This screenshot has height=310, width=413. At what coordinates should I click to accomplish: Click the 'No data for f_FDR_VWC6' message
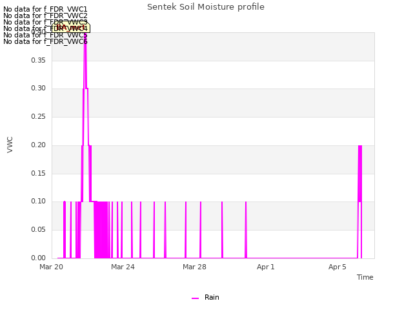(45, 41)
